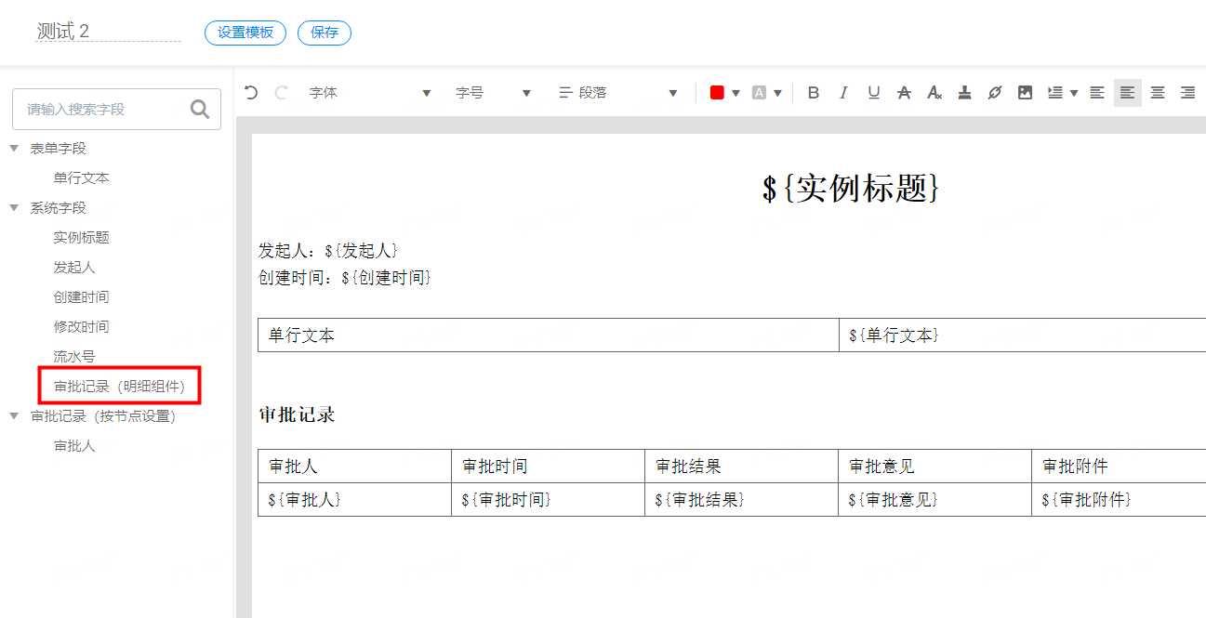Image resolution: width=1206 pixels, height=618 pixels.
Task: Open the 段落 paragraph dropdown
Action: point(618,93)
